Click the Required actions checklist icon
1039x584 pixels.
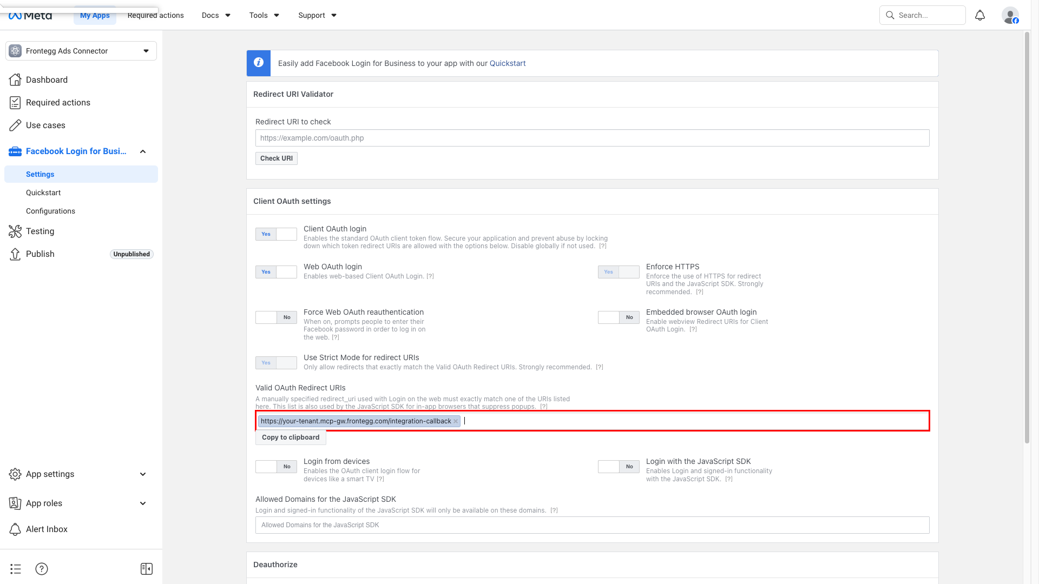tap(15, 103)
